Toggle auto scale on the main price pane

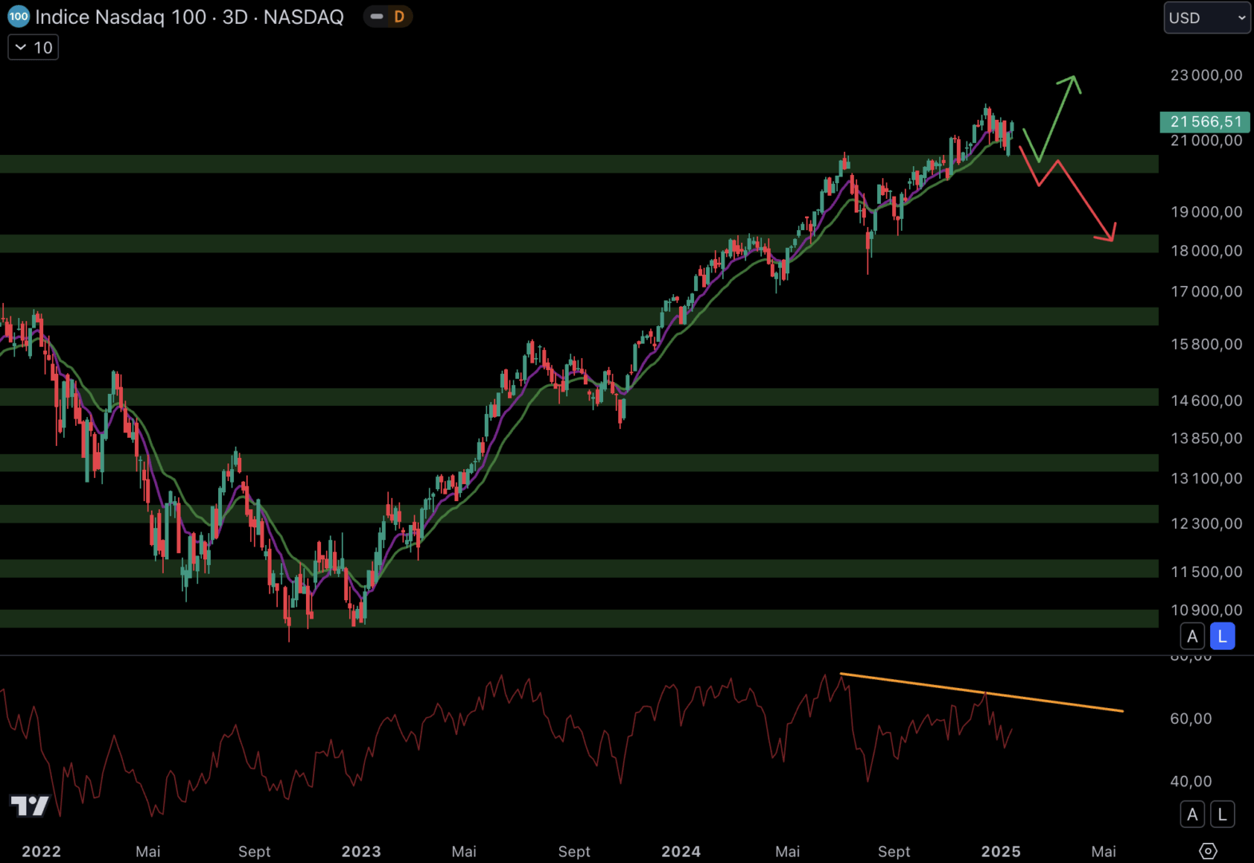coord(1192,636)
